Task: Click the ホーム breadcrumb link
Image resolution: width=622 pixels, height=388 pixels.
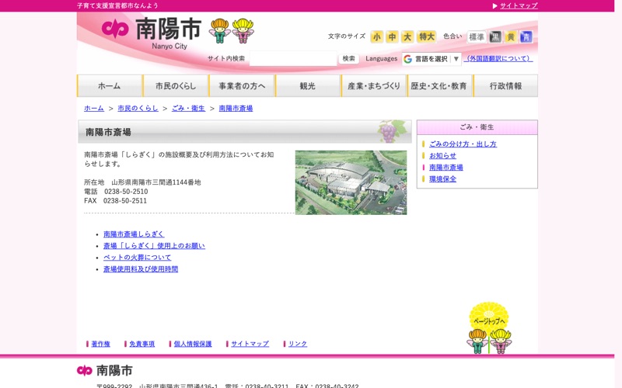Action: tap(94, 108)
